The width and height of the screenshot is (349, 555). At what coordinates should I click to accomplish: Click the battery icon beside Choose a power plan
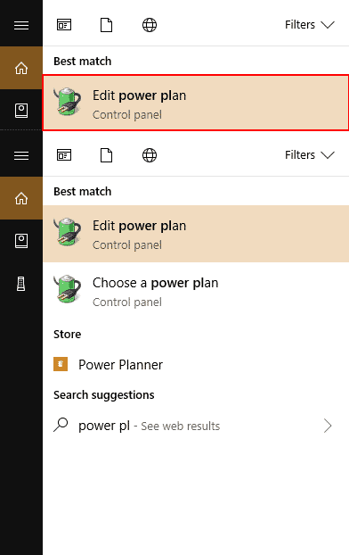67,289
